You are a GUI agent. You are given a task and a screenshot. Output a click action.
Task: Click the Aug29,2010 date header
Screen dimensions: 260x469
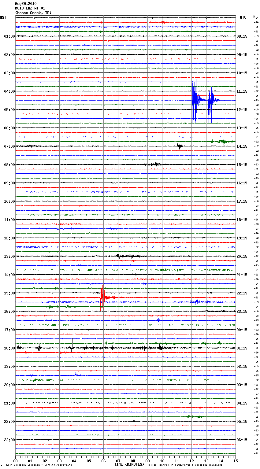[26, 4]
